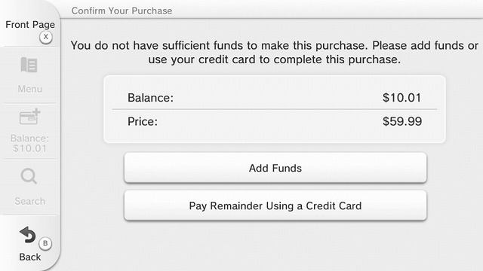Click the $10.01 balance amount in panel
483x271 pixels.
[x=401, y=98]
